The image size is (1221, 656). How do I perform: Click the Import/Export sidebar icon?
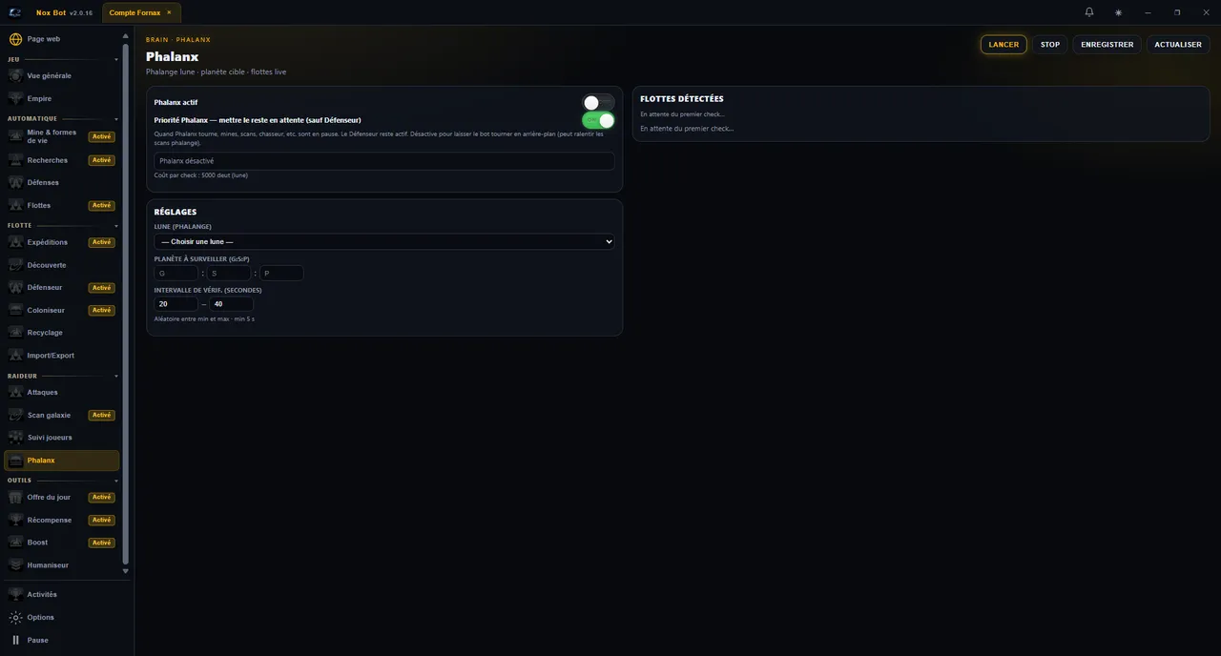[x=15, y=355]
